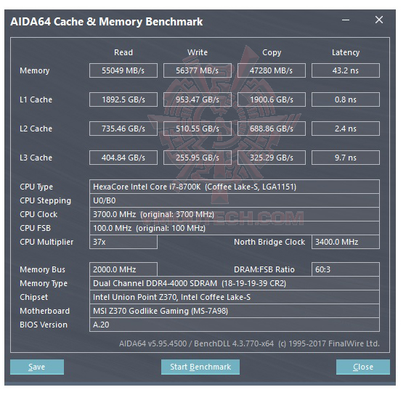Viewport: 406px width, 403px height.
Task: Click the CPU FSB 100.0 MHz field
Action: pos(235,228)
